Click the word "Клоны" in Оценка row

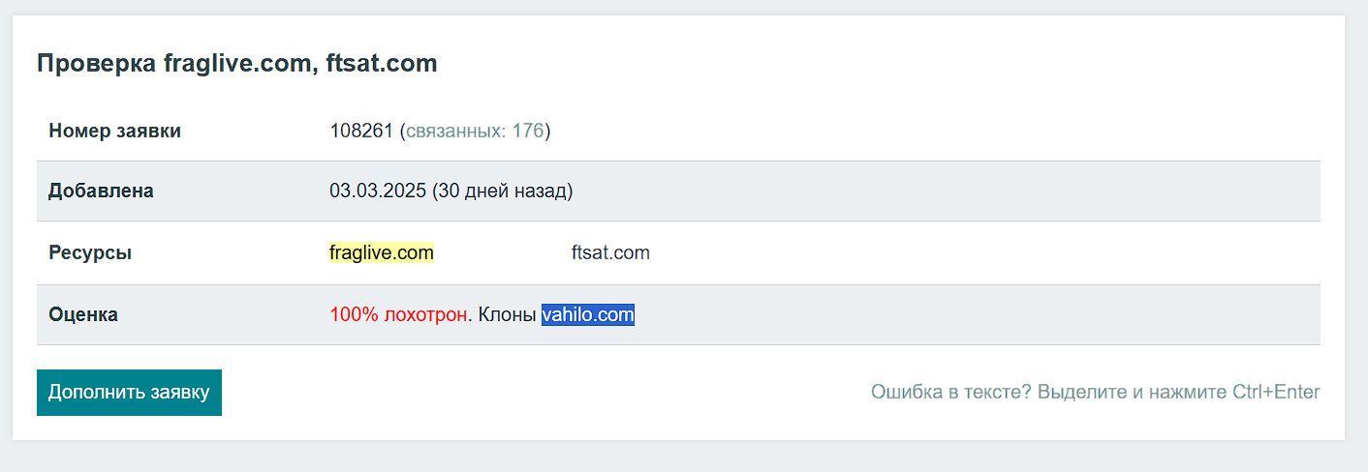click(507, 315)
